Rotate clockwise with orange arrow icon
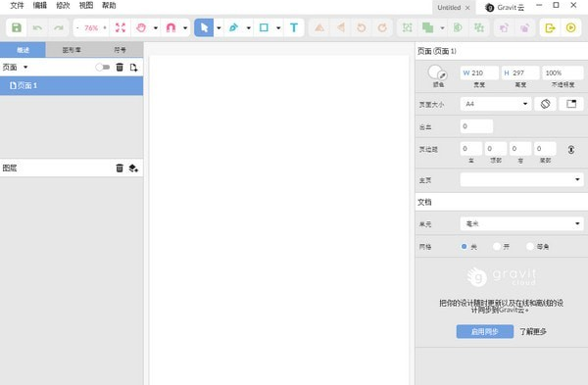The height and width of the screenshot is (385, 588). pos(382,27)
